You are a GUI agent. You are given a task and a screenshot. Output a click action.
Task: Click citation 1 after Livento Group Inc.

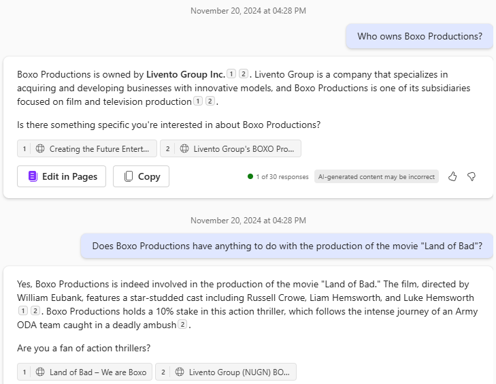click(231, 74)
